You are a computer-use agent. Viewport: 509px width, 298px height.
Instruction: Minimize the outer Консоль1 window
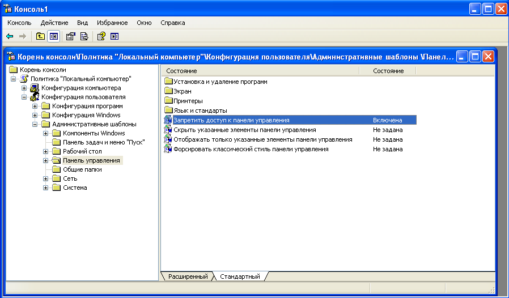click(475, 8)
